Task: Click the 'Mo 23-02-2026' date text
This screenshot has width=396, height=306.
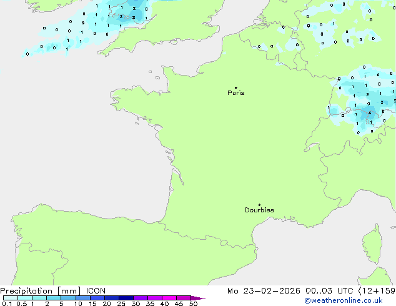Action: [x=264, y=291]
